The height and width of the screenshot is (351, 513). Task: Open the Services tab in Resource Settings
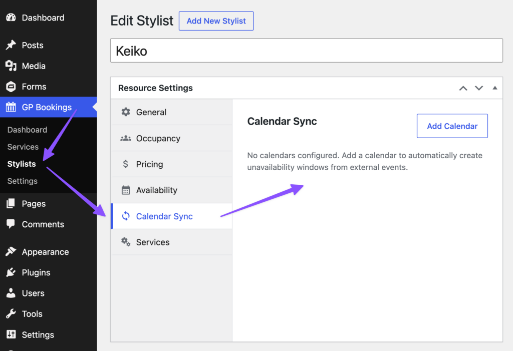pos(172,242)
